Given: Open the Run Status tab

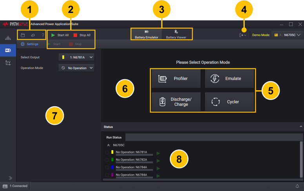Looking at the screenshot, I should [x=114, y=137].
